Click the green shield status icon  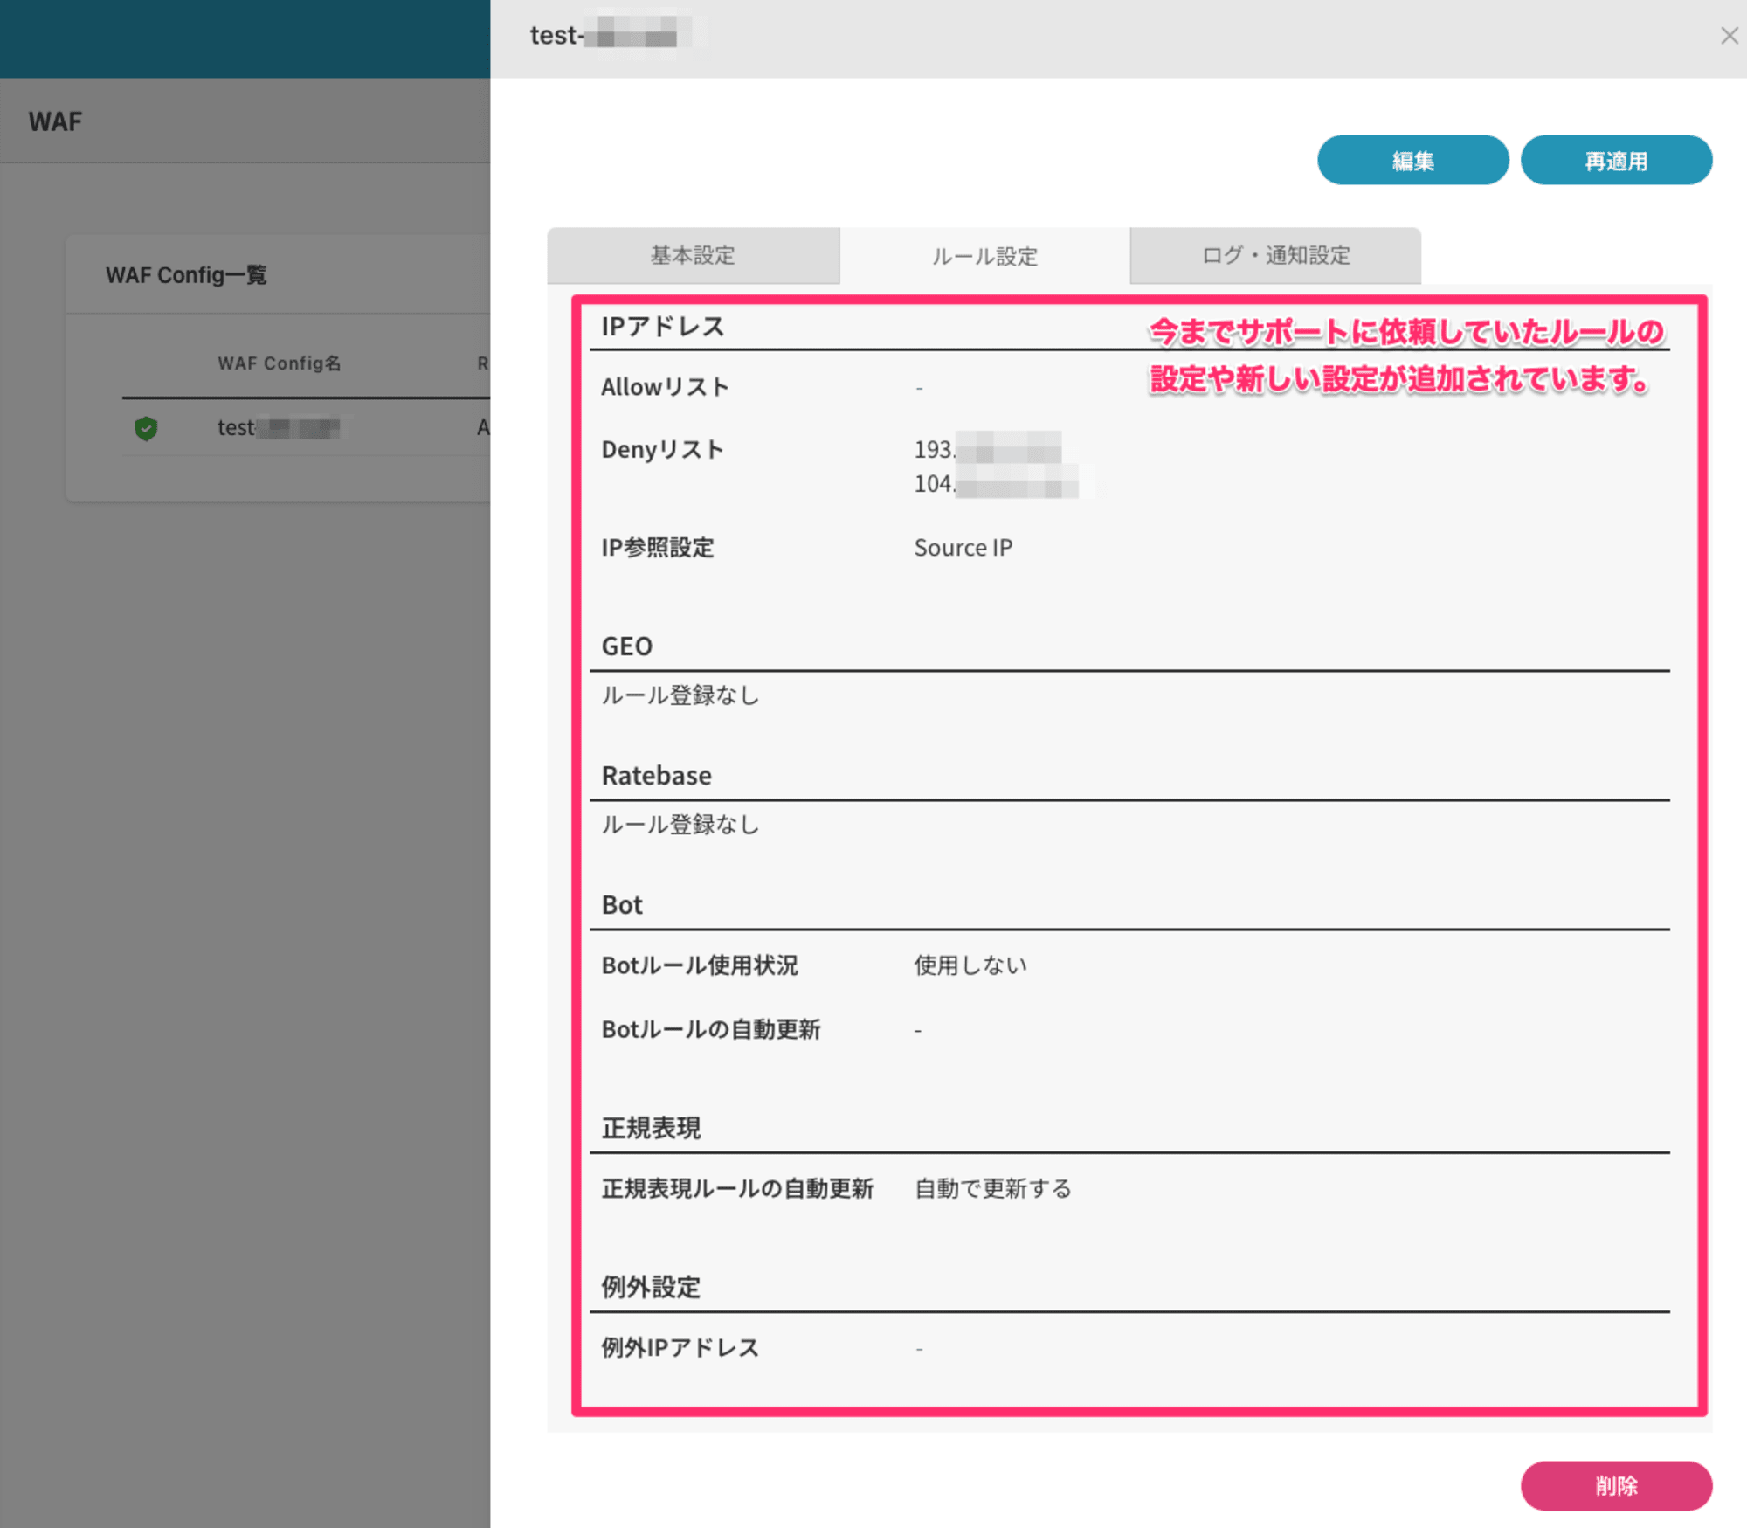point(146,428)
